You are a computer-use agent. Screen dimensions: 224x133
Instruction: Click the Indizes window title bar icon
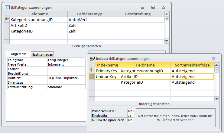pos(92,59)
